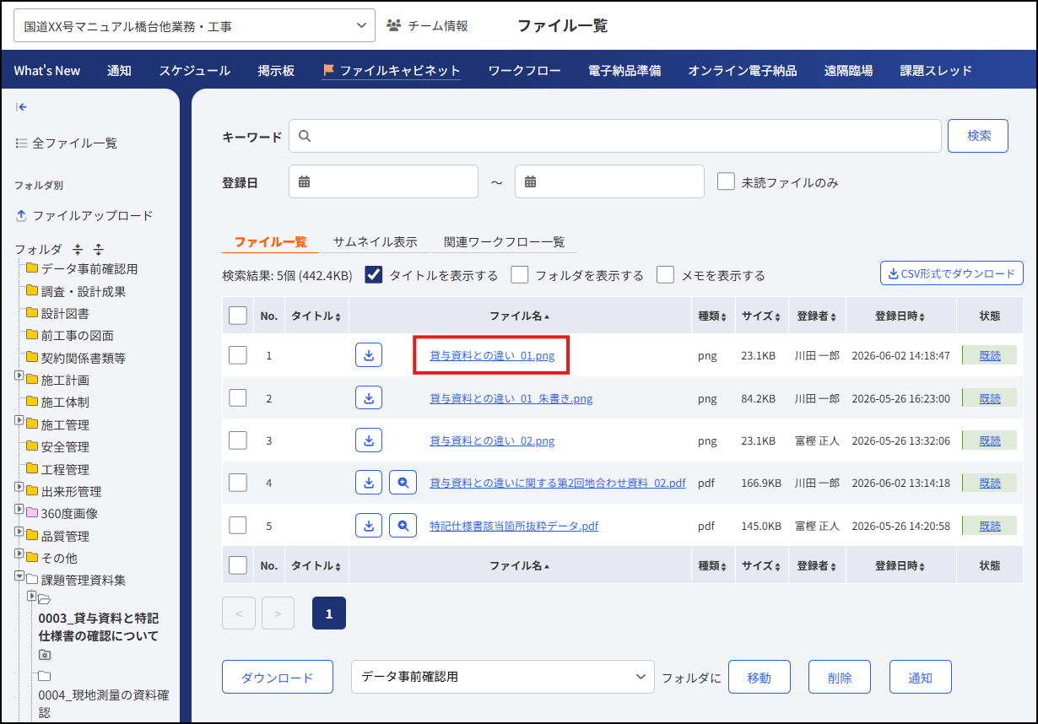Viewport: 1038px width, 724px height.
Task: Expand the 出来形管理 folder node
Action: point(19,487)
